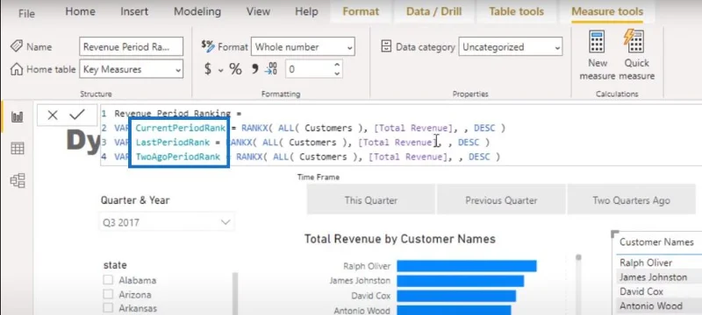This screenshot has width=702, height=315.
Task: Switch to the Data view icon
Action: pyautogui.click(x=18, y=149)
